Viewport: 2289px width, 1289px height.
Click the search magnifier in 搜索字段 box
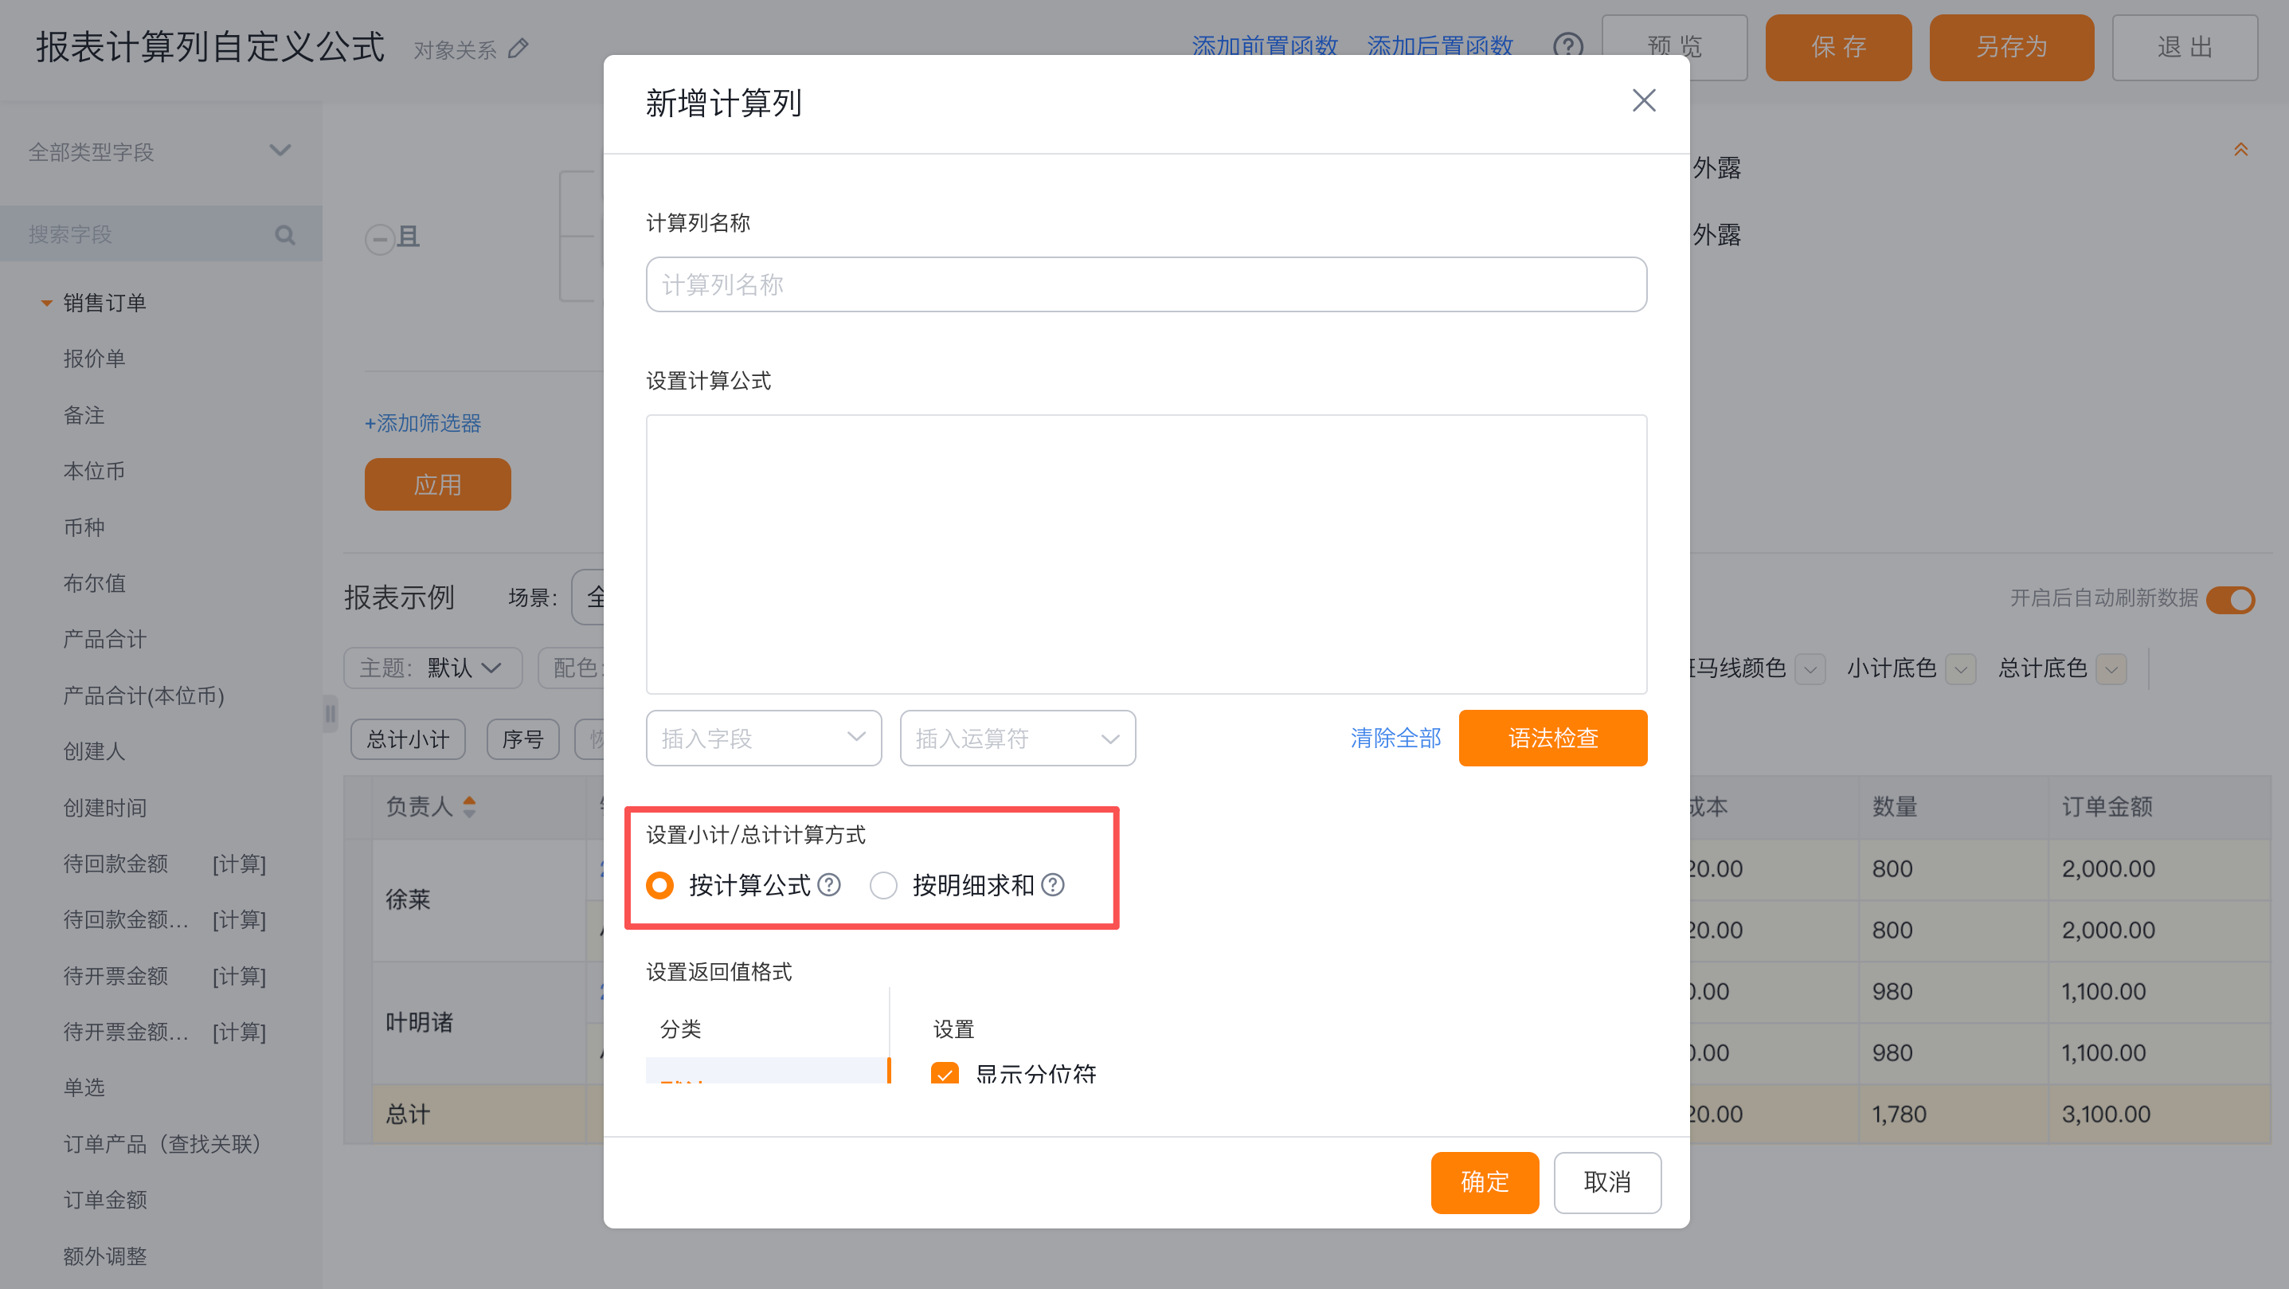[x=284, y=235]
